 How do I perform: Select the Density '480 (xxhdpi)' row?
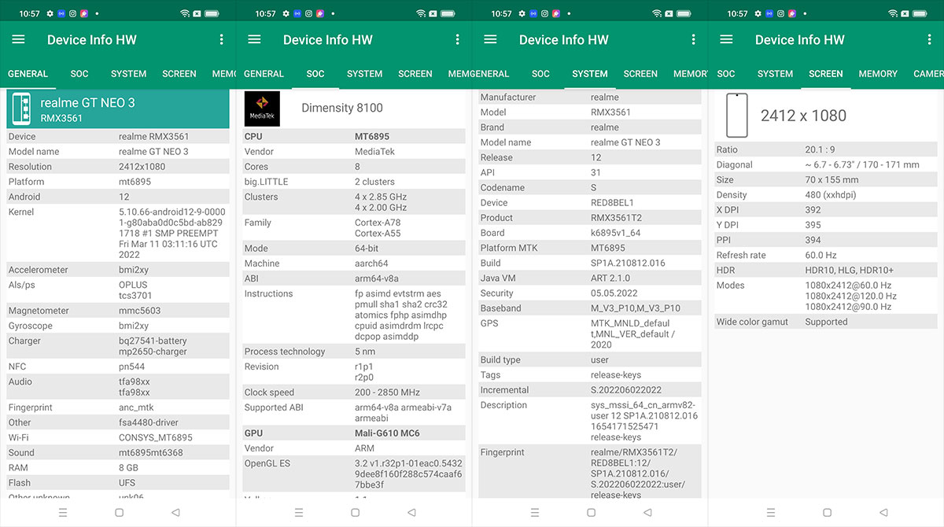click(826, 195)
